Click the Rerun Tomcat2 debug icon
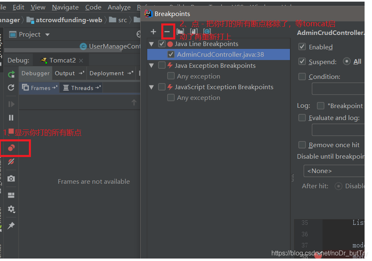Viewport: 372px width, 261px height. pos(11,75)
